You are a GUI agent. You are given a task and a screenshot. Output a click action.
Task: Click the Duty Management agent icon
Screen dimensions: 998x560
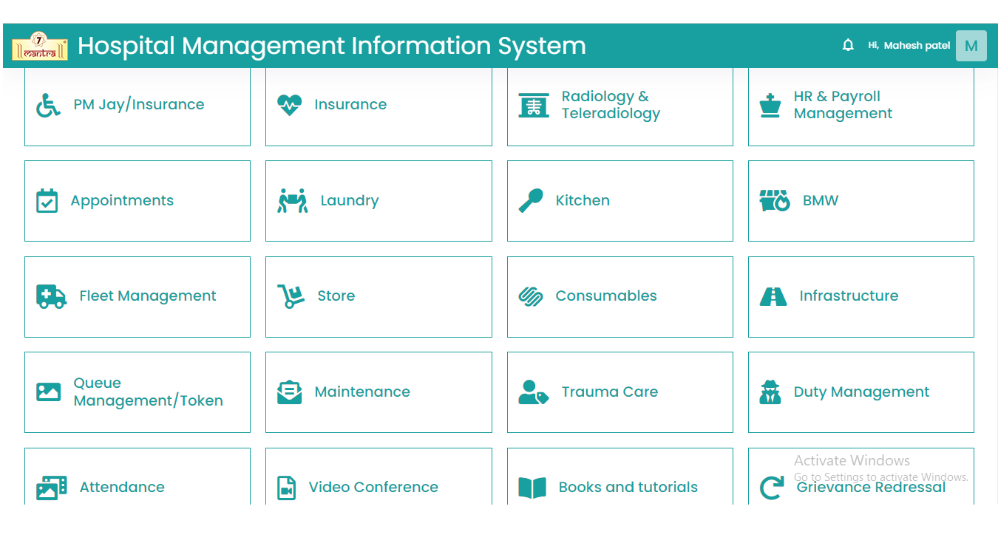click(x=770, y=392)
